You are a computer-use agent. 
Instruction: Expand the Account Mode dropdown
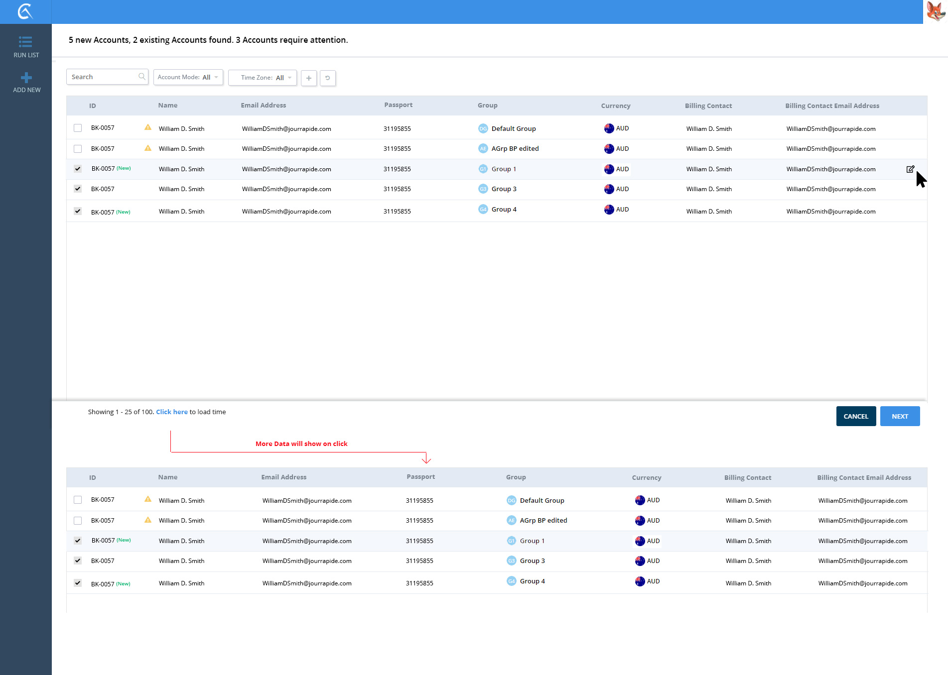[188, 77]
